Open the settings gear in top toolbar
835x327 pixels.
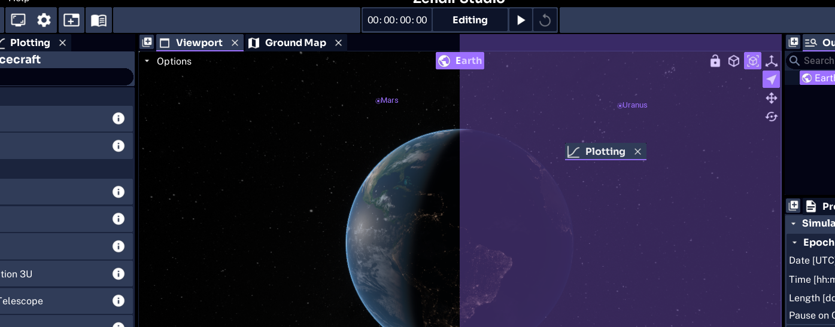[44, 20]
